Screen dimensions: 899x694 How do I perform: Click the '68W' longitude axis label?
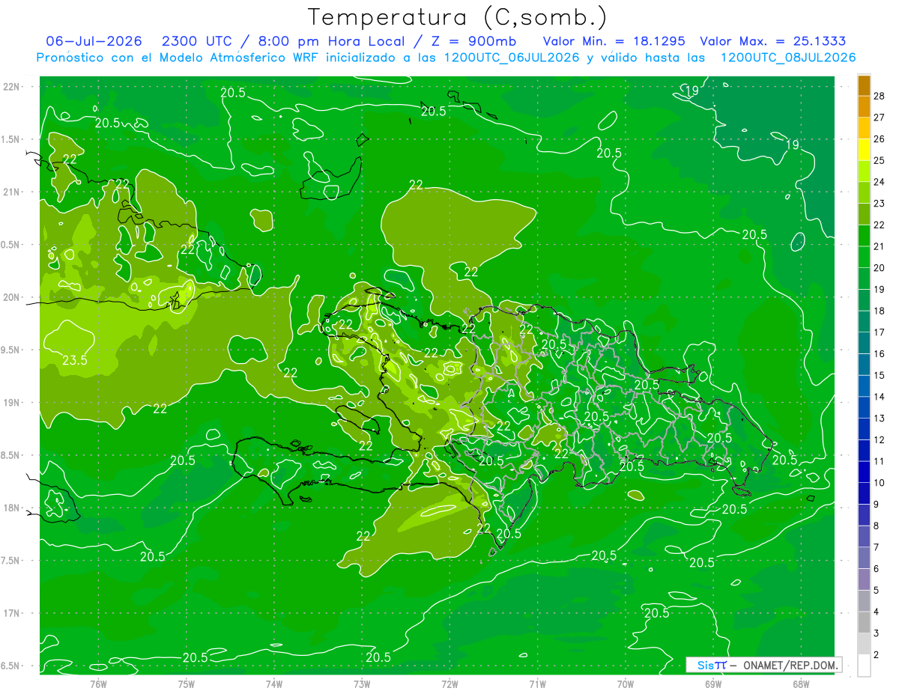click(x=801, y=684)
